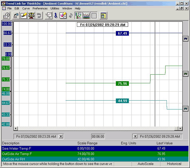This screenshot has width=190, height=168.
Task: Open the Window menu
Action: 67,9
